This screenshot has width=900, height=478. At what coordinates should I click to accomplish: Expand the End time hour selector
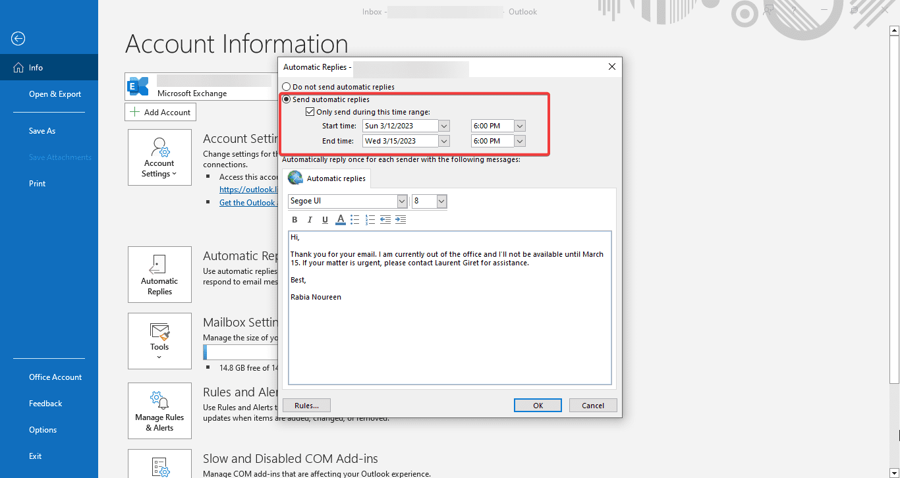click(520, 140)
